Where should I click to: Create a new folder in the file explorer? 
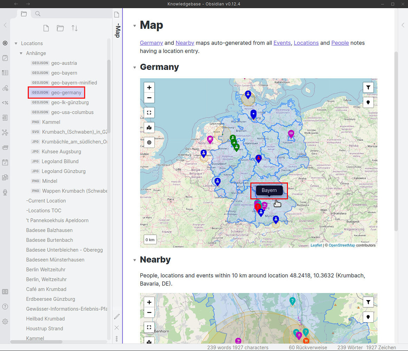[x=60, y=28]
